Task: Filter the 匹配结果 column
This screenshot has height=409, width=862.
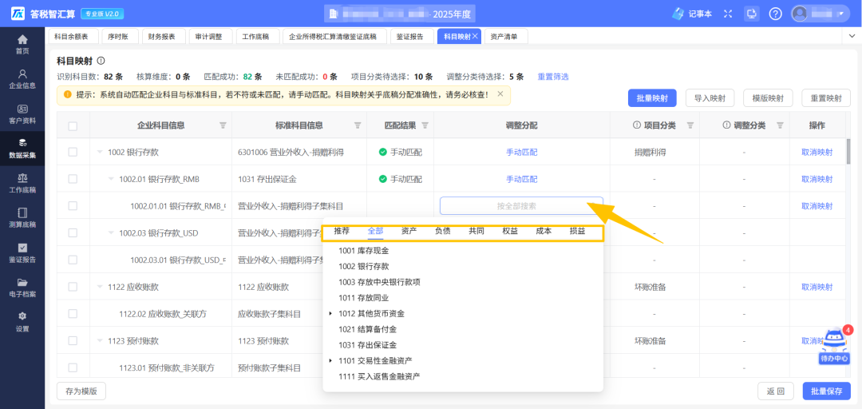Action: pos(425,125)
